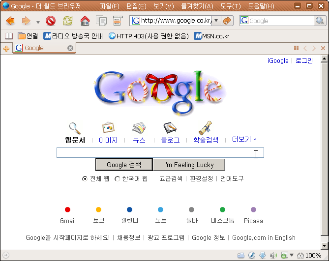Click the address bar URL field

click(x=172, y=21)
